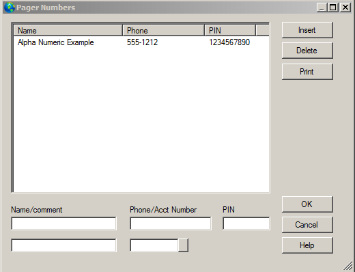Sort by the Phone column header
This screenshot has height=272, width=355.
pos(164,31)
